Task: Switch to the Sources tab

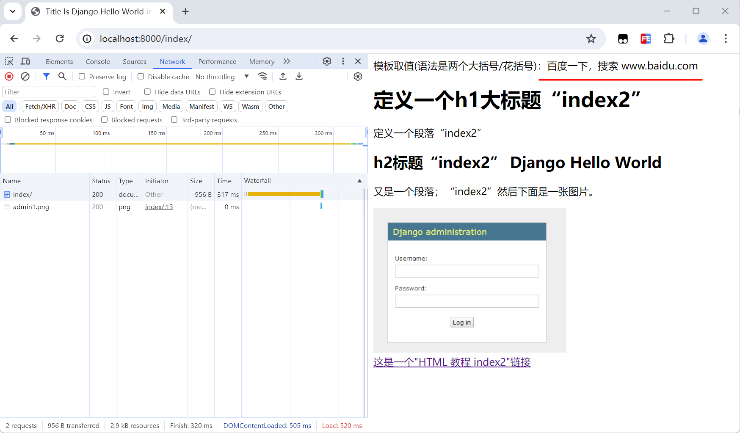Action: point(135,61)
